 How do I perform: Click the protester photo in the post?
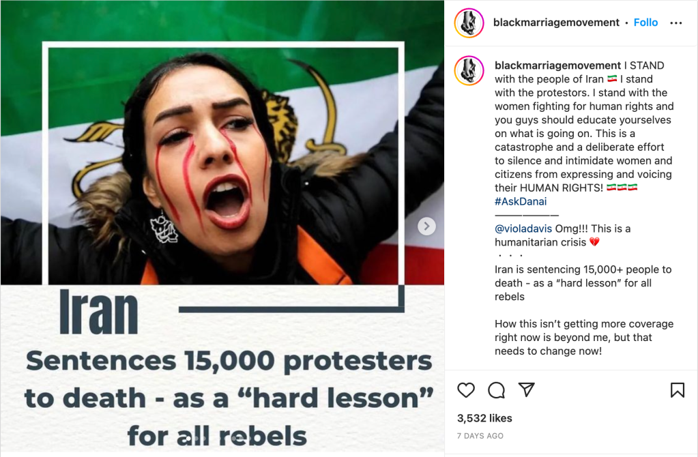click(223, 166)
